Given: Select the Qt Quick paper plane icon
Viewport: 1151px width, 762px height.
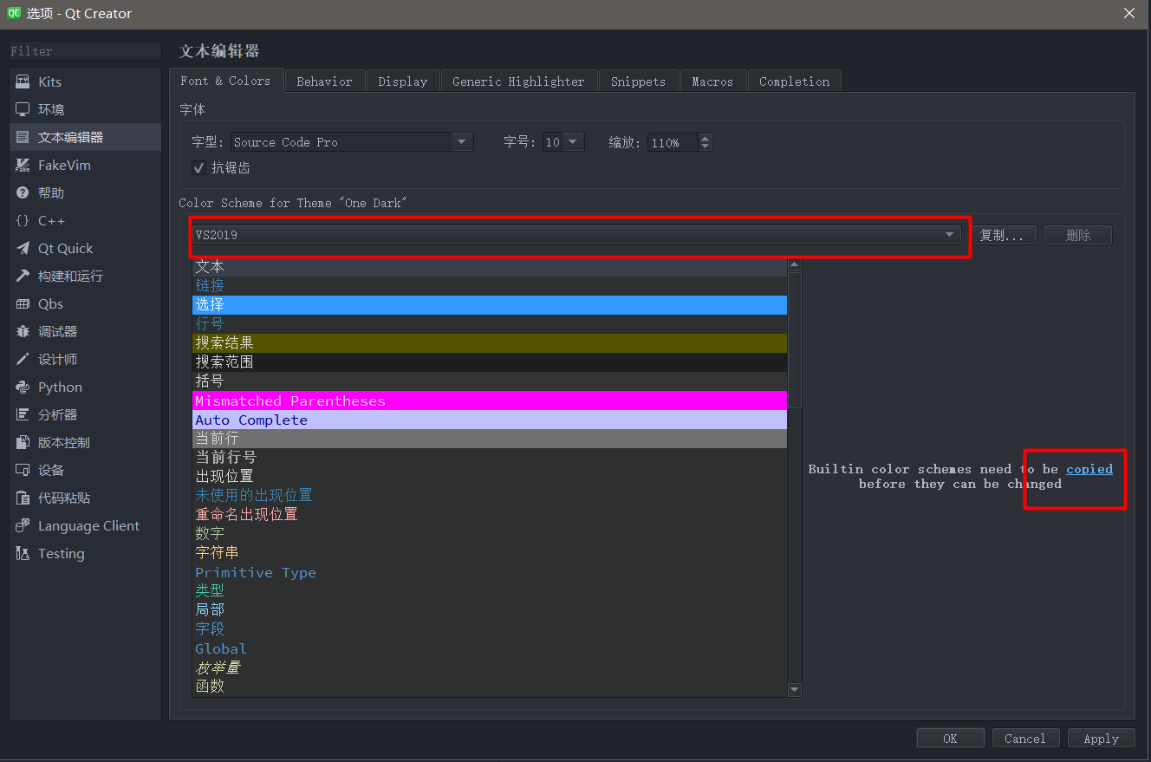Looking at the screenshot, I should (23, 248).
